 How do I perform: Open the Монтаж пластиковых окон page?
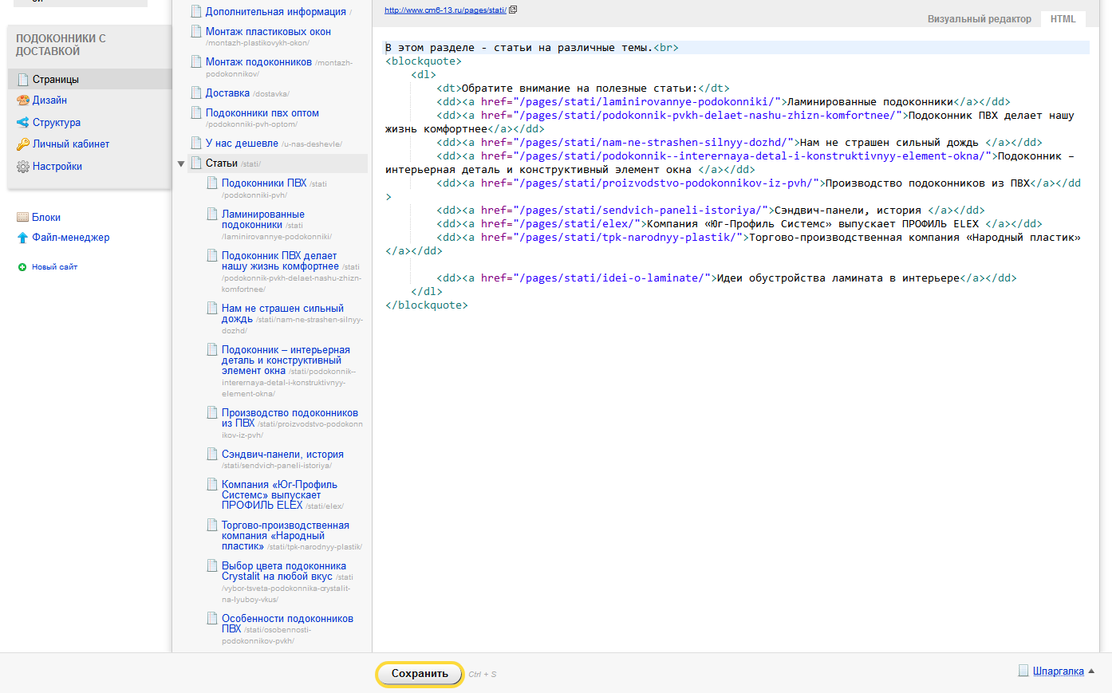coord(268,32)
